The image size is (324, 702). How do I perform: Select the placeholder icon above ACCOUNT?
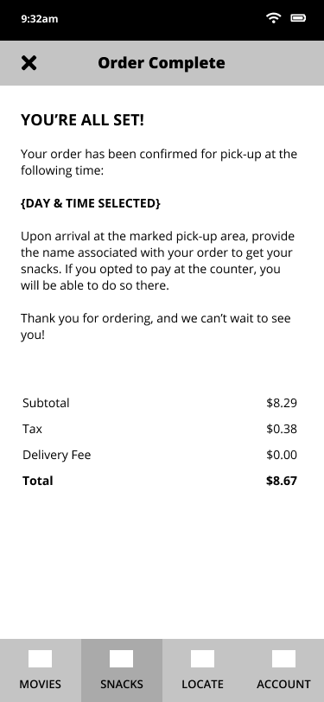(x=283, y=659)
